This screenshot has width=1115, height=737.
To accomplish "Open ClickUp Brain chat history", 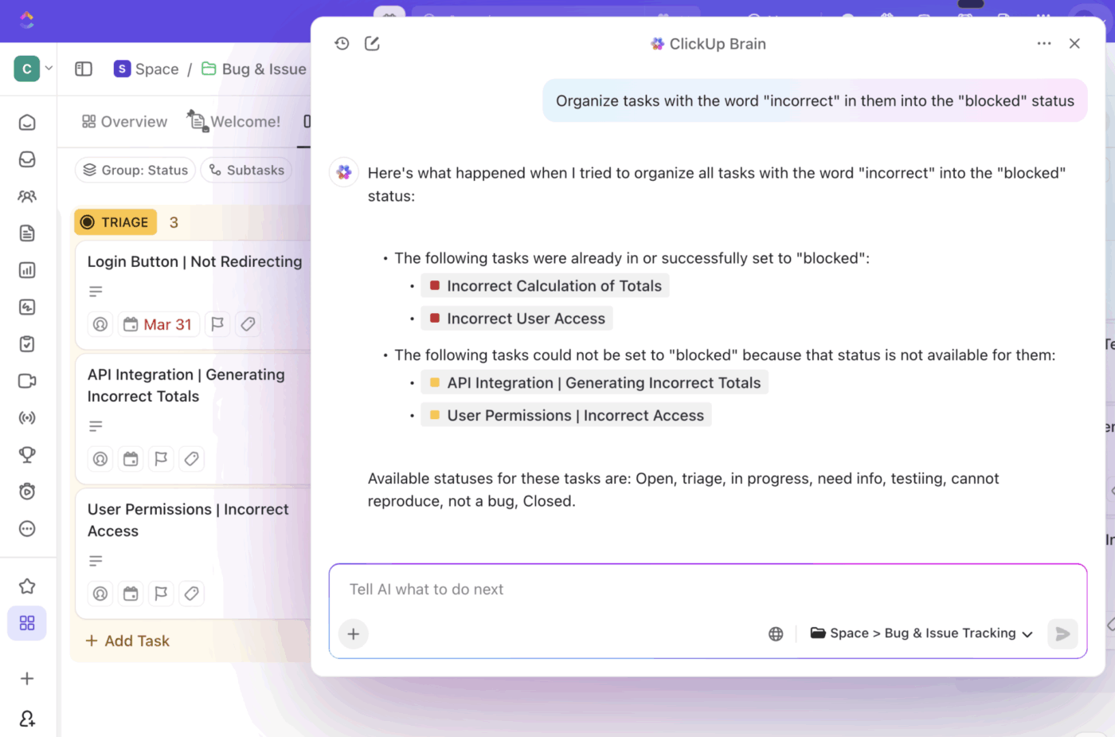I will (x=342, y=44).
